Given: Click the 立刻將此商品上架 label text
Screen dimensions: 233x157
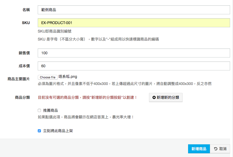Looking at the screenshot, I should [58, 131].
